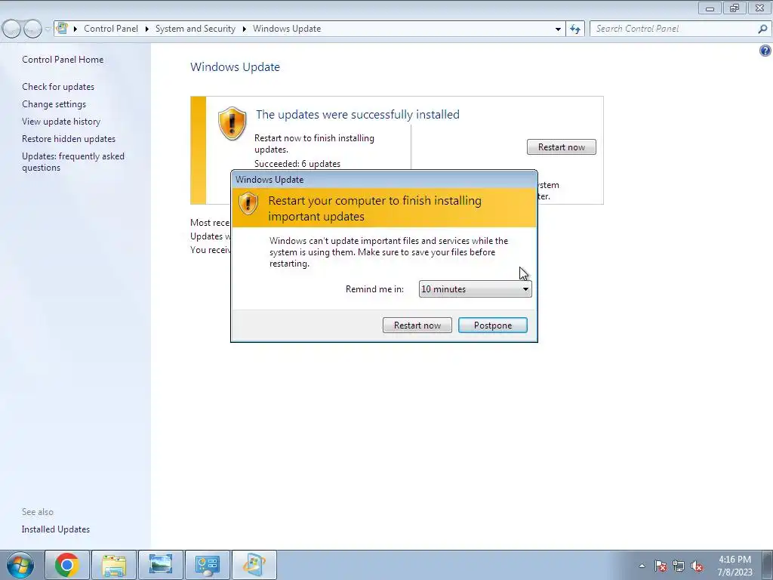Image resolution: width=773 pixels, height=580 pixels.
Task: Click the Windows Update dialog title bar
Action: coord(384,180)
